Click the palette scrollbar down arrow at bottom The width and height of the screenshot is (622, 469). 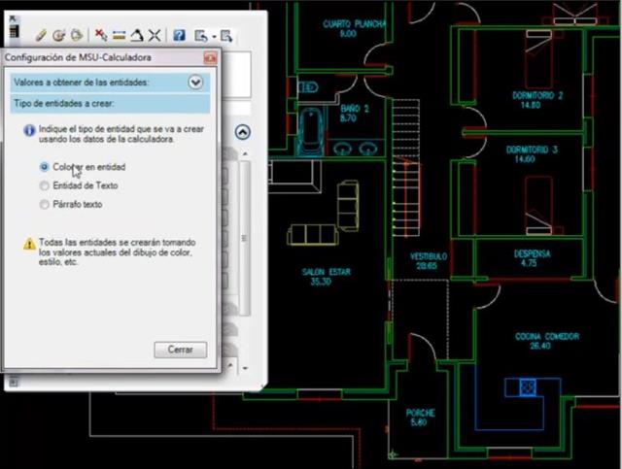click(245, 368)
